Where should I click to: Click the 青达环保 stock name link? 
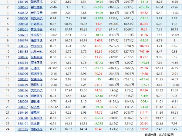[x=37, y=30]
